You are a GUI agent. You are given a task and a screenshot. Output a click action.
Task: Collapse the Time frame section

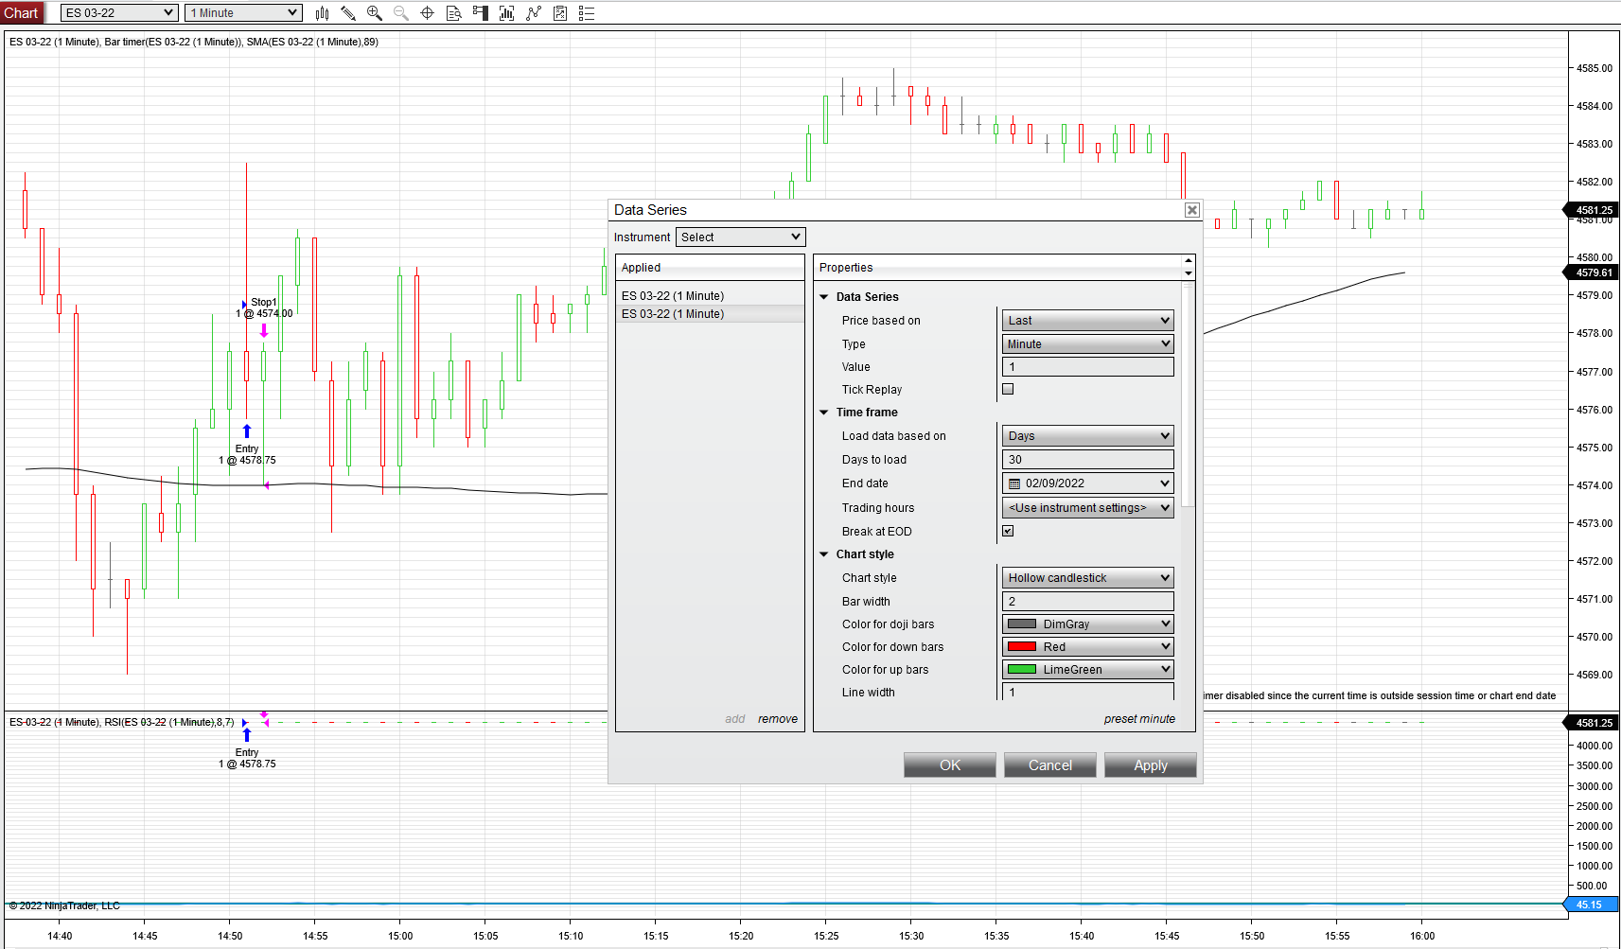coord(824,413)
